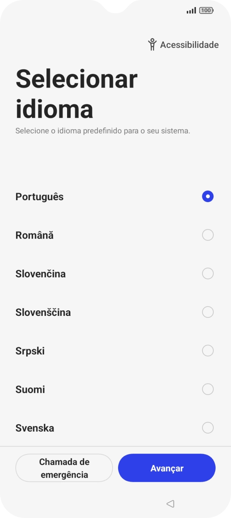Select Slovenščina as system language
The width and height of the screenshot is (231, 518).
pos(208,312)
